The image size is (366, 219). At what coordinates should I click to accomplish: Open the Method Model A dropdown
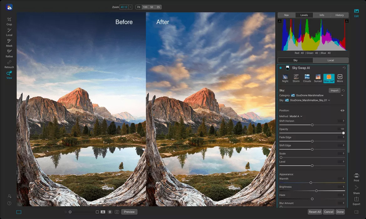coord(296,116)
